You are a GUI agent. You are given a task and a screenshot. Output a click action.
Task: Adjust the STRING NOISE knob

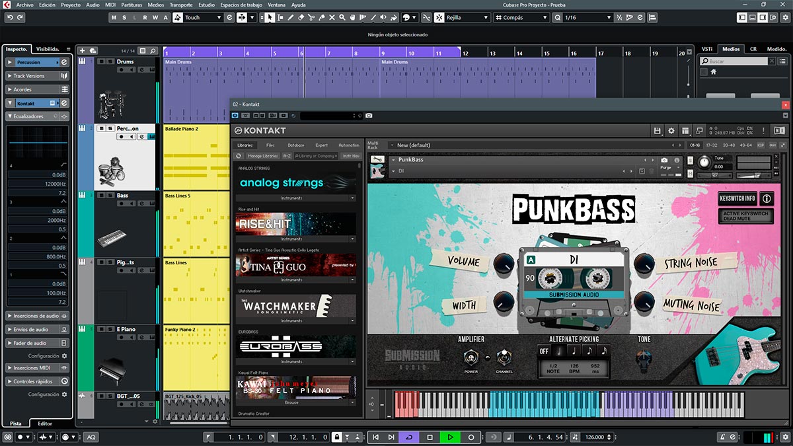pos(644,264)
